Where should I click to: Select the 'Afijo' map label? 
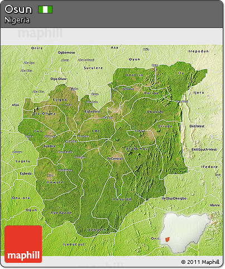16,105
